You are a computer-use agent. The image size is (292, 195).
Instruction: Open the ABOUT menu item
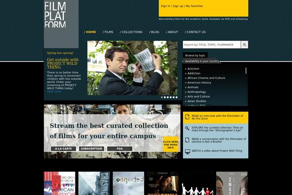click(x=172, y=32)
